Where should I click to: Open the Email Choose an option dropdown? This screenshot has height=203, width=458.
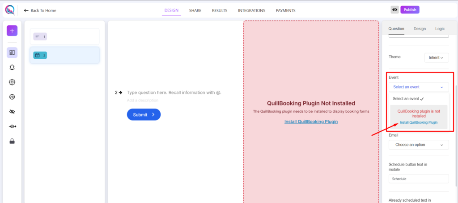[419, 145]
